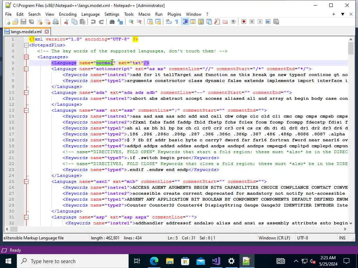
Task: Undo the last edit via toolbar
Action: pyautogui.click(x=93, y=22)
